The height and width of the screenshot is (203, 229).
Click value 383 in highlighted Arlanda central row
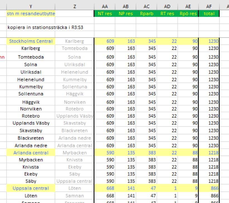pyautogui.click(x=146, y=153)
